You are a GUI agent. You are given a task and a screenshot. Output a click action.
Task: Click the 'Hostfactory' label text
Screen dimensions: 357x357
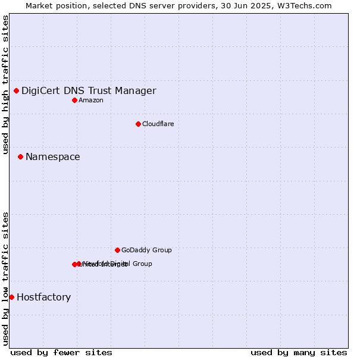pyautogui.click(x=43, y=297)
